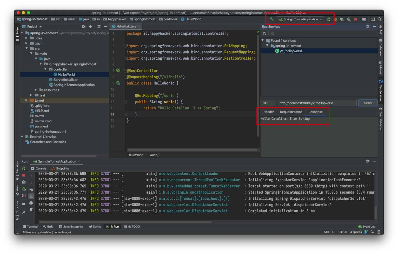The image size is (398, 254).
Task: Toggle scroll to end in console
Action: coord(31,196)
